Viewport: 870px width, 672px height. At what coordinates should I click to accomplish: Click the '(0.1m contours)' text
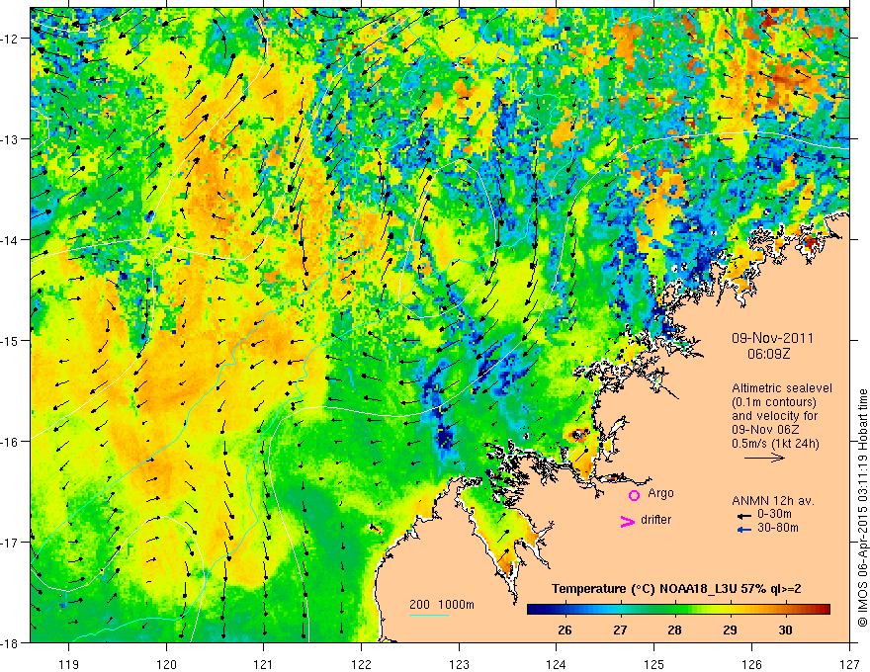[774, 402]
